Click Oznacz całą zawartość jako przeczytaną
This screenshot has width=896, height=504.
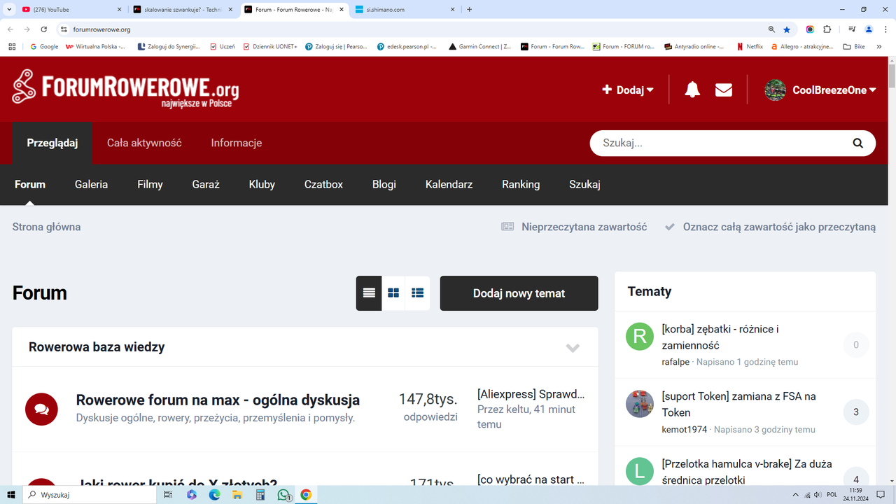tap(770, 227)
